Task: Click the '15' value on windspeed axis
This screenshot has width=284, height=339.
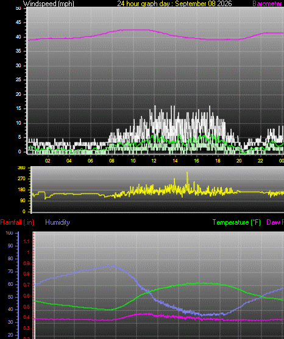Action: point(18,109)
